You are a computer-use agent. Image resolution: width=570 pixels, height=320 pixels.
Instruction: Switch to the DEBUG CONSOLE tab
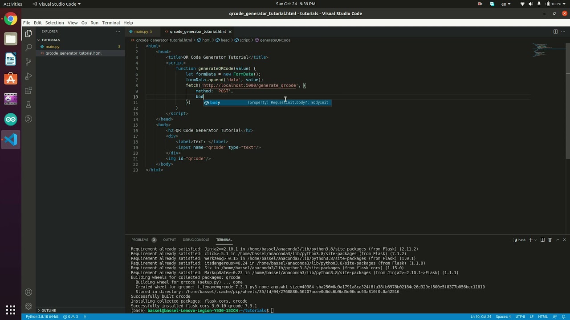(196, 240)
